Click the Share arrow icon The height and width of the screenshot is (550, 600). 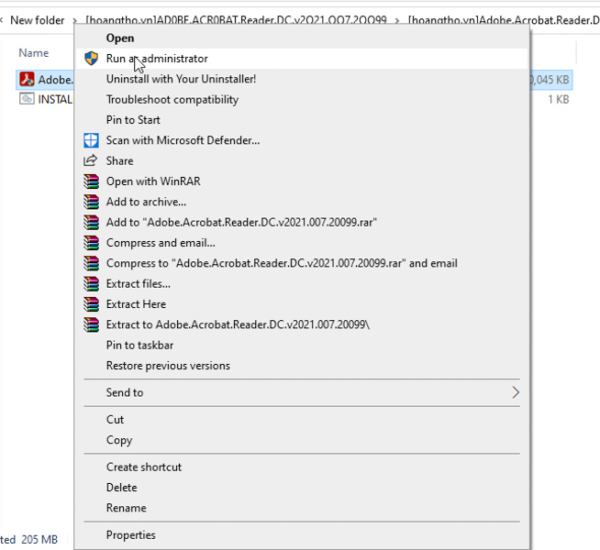[x=91, y=160]
